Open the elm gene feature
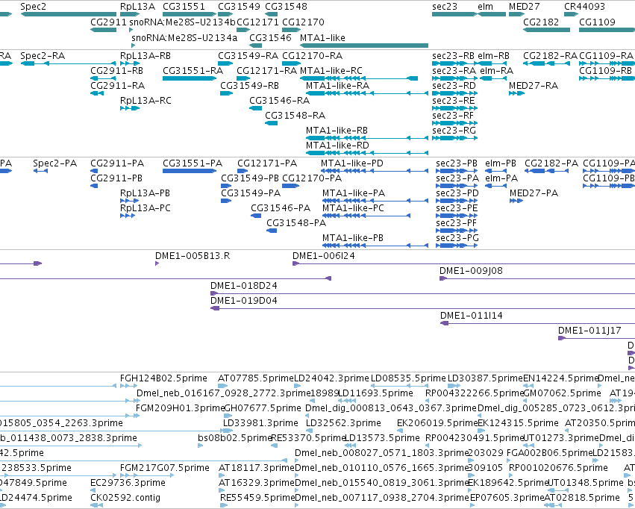The image size is (635, 509). [x=492, y=14]
